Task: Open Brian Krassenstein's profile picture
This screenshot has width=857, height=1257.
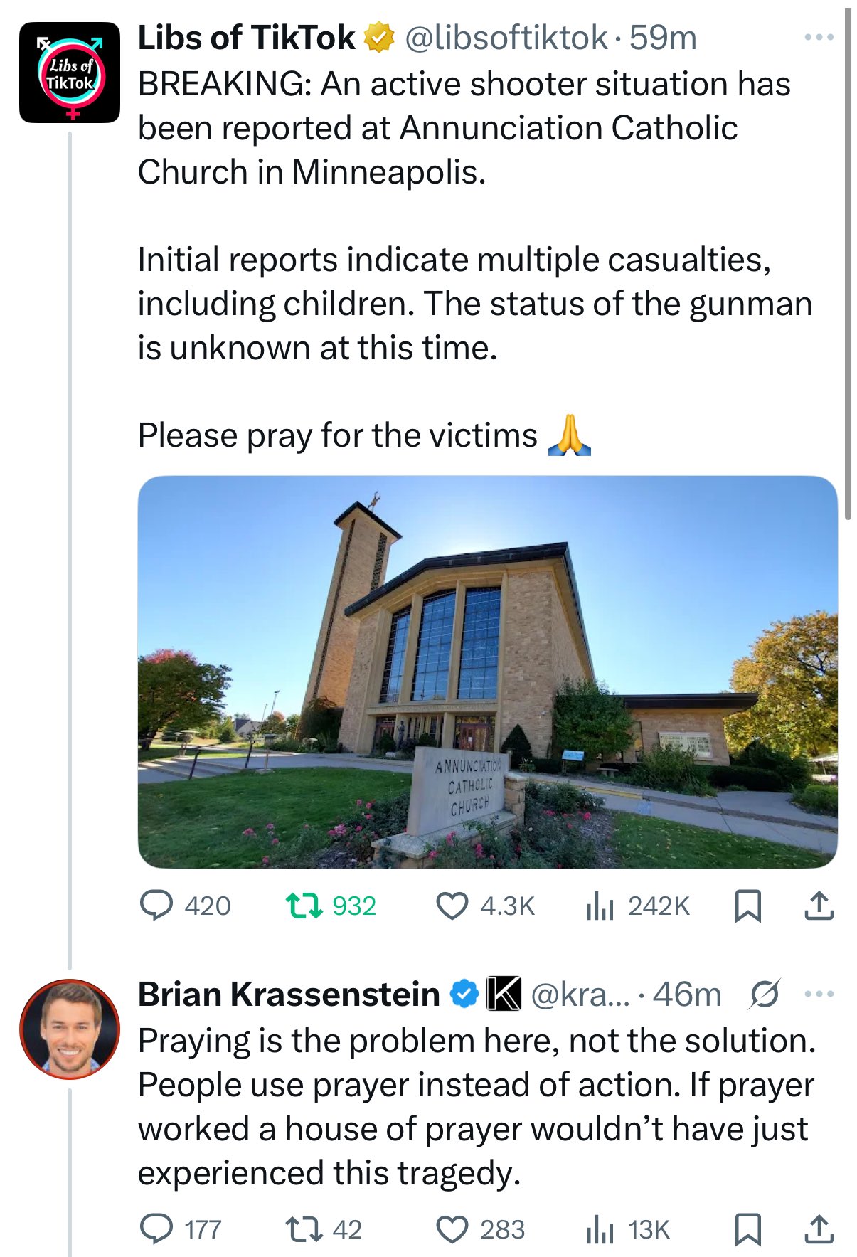Action: [x=70, y=1029]
